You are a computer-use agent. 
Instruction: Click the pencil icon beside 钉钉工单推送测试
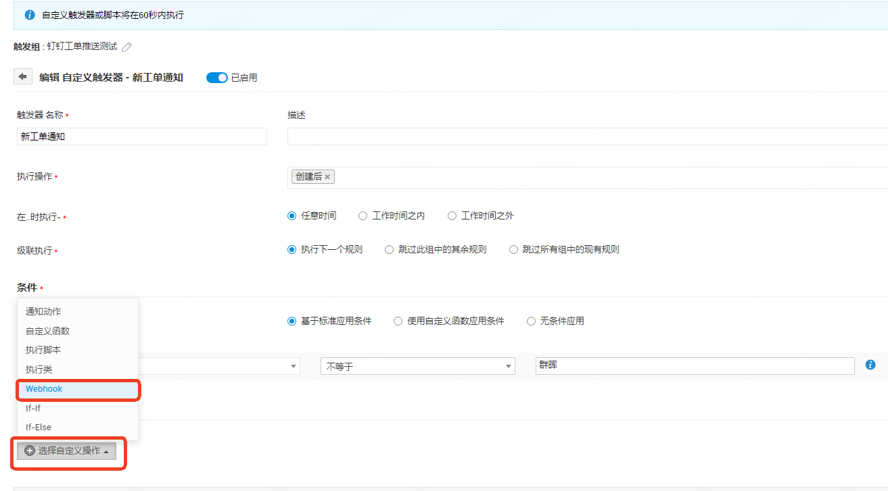[x=127, y=47]
